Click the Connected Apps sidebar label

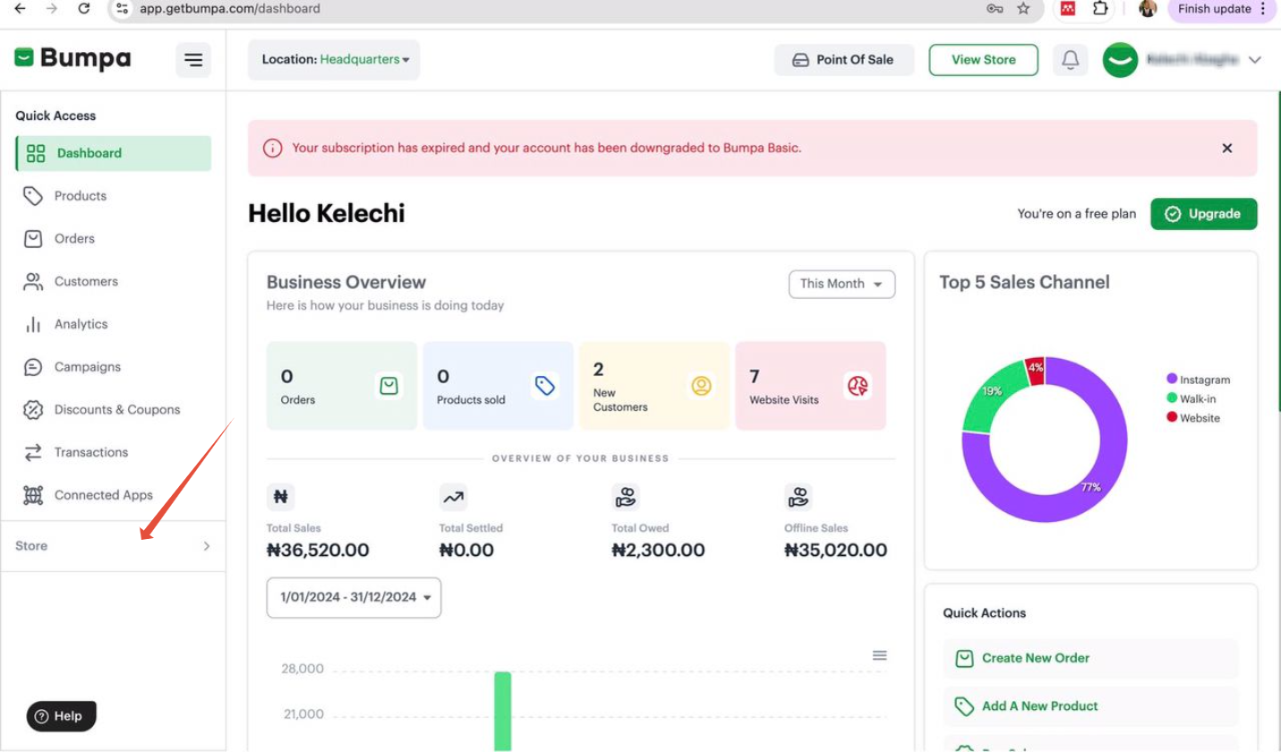click(104, 495)
